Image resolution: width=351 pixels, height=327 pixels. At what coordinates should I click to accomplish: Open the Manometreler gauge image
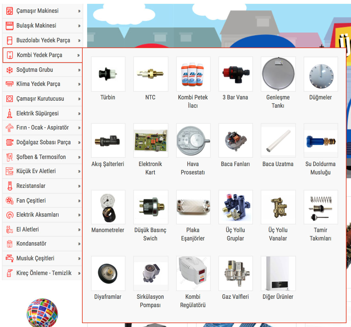(108, 207)
